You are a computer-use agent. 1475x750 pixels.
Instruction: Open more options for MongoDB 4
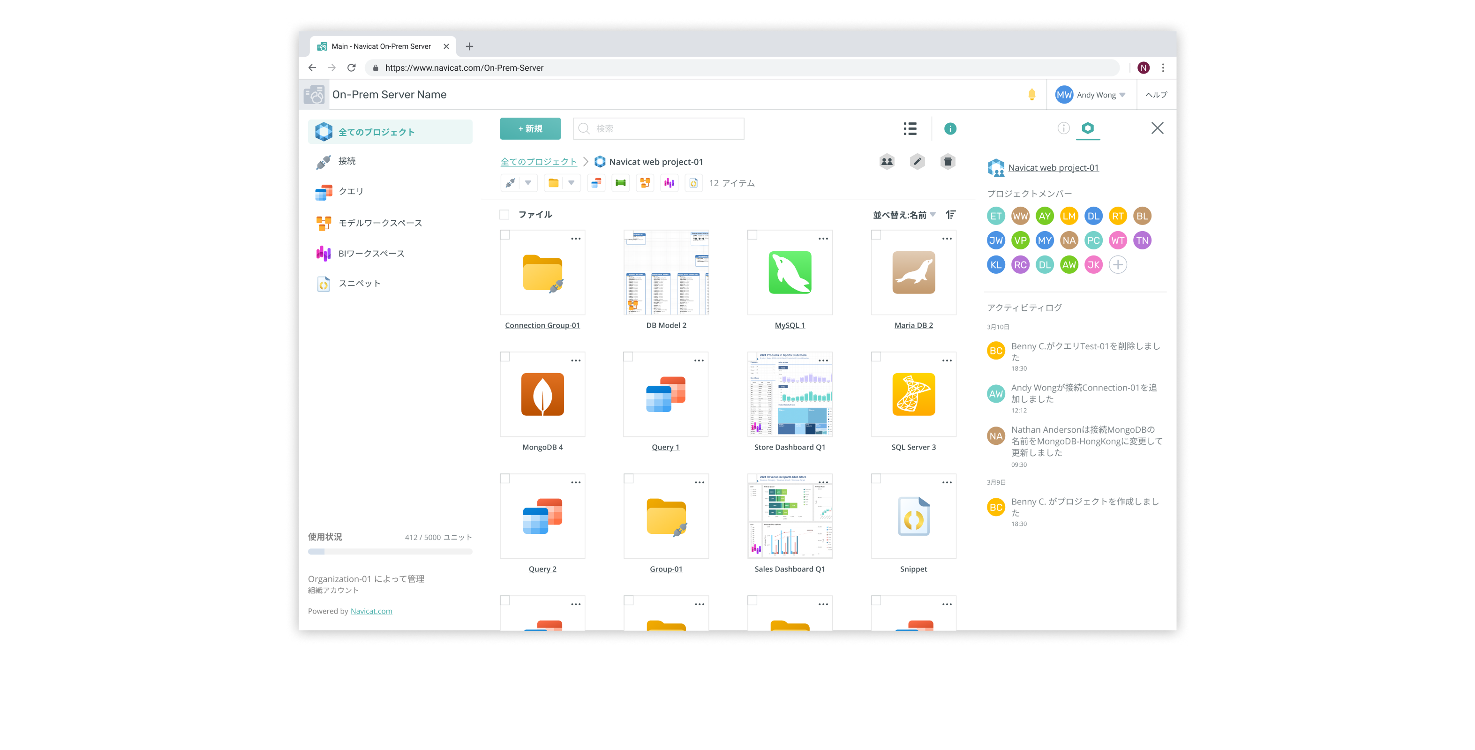click(x=575, y=360)
